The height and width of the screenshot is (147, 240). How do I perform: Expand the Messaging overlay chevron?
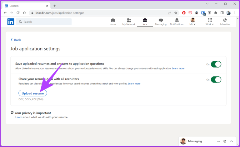(x=231, y=141)
